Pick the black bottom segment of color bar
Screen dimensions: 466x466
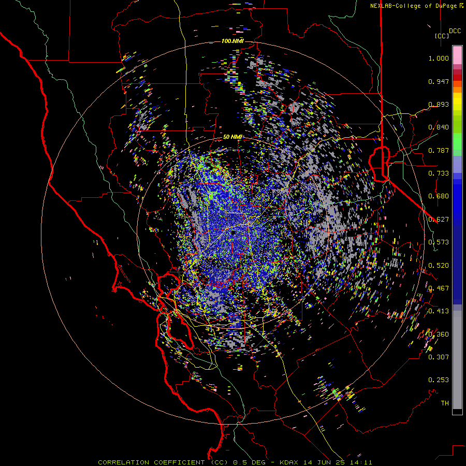(457, 411)
